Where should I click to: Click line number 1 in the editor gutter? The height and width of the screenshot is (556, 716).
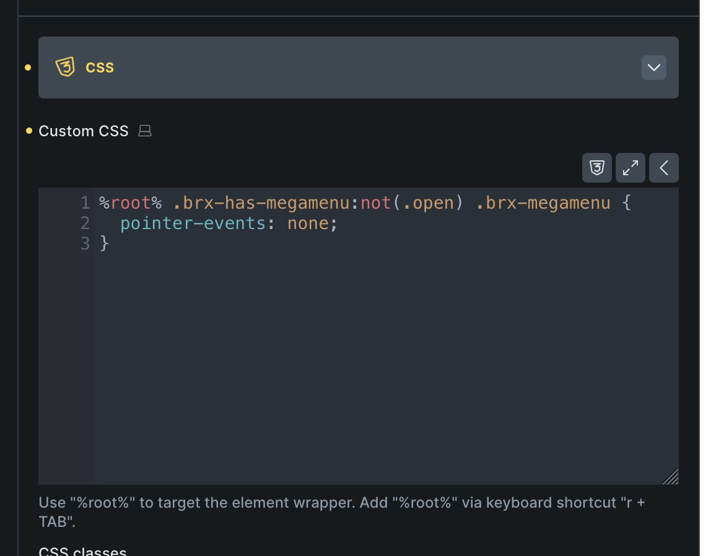click(85, 203)
